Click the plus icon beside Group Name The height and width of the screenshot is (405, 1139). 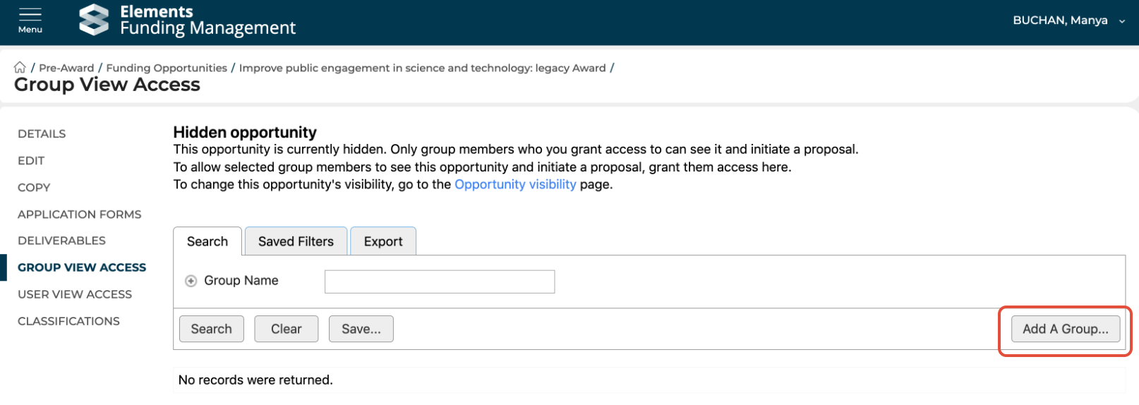191,281
